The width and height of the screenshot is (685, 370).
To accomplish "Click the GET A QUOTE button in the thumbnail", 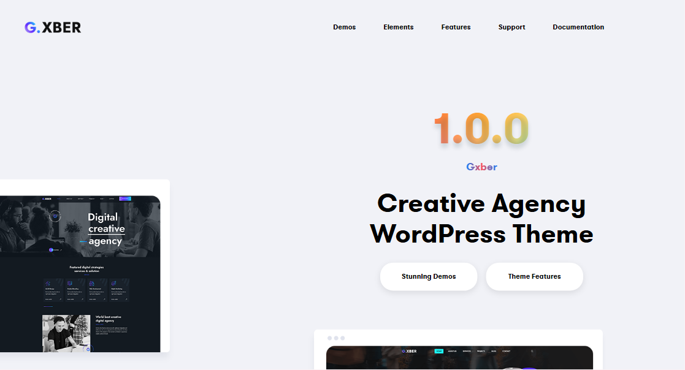I will click(x=125, y=198).
